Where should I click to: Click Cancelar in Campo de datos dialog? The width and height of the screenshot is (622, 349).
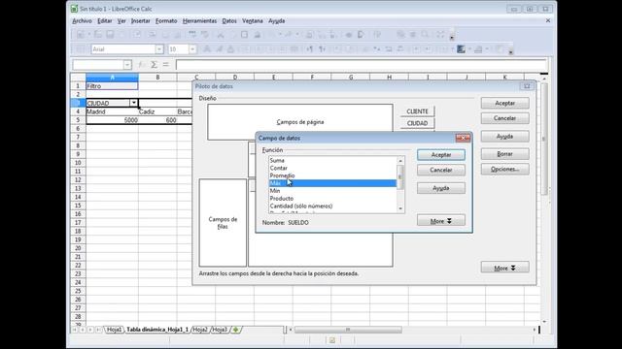[440, 170]
